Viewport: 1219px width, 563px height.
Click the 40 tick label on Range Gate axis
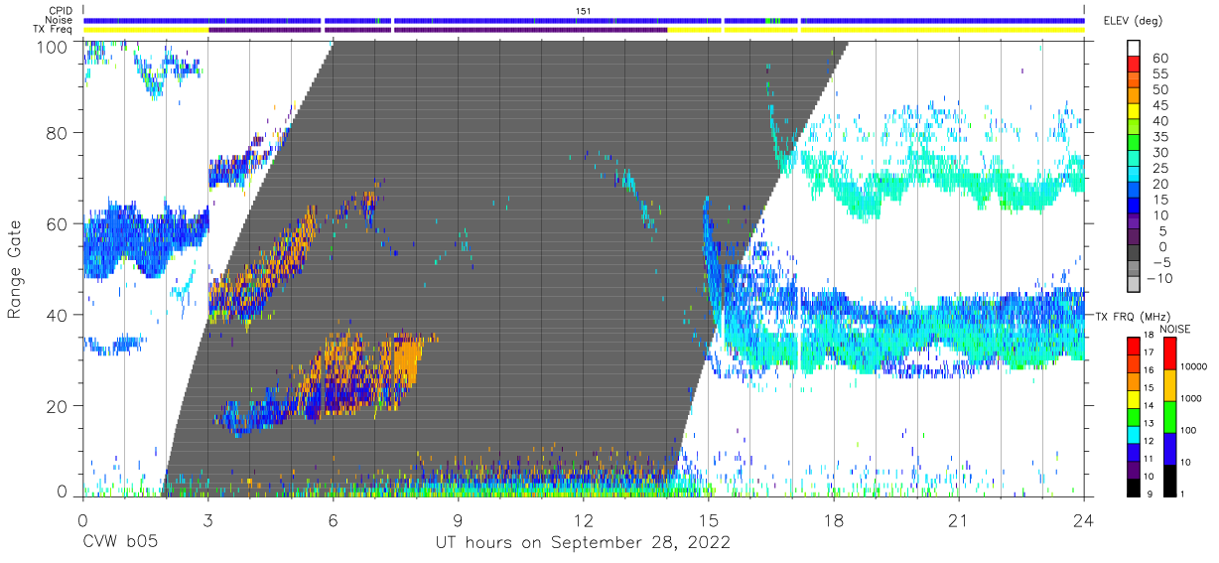(x=58, y=315)
